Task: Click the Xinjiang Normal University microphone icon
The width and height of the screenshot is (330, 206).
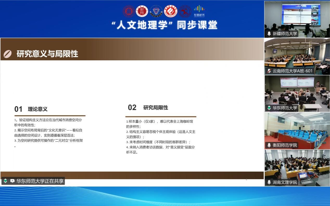Action: pyautogui.click(x=269, y=34)
